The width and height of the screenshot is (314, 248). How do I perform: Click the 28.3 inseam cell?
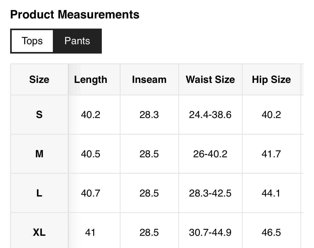(x=149, y=115)
